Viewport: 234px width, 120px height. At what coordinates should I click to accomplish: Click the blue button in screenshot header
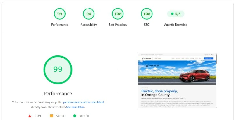click(209, 58)
